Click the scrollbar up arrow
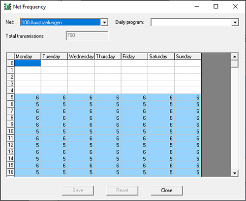This screenshot has width=246, height=201. (235, 57)
